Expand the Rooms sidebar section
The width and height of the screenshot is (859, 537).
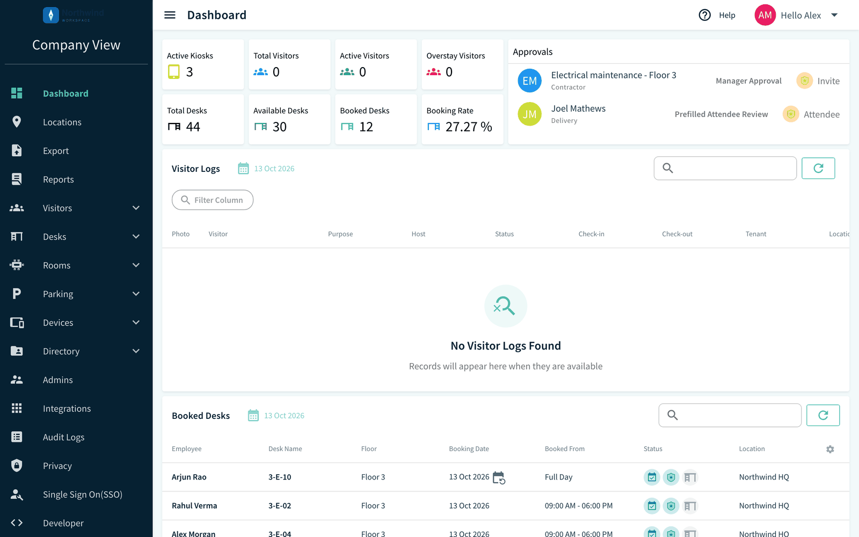click(x=136, y=265)
